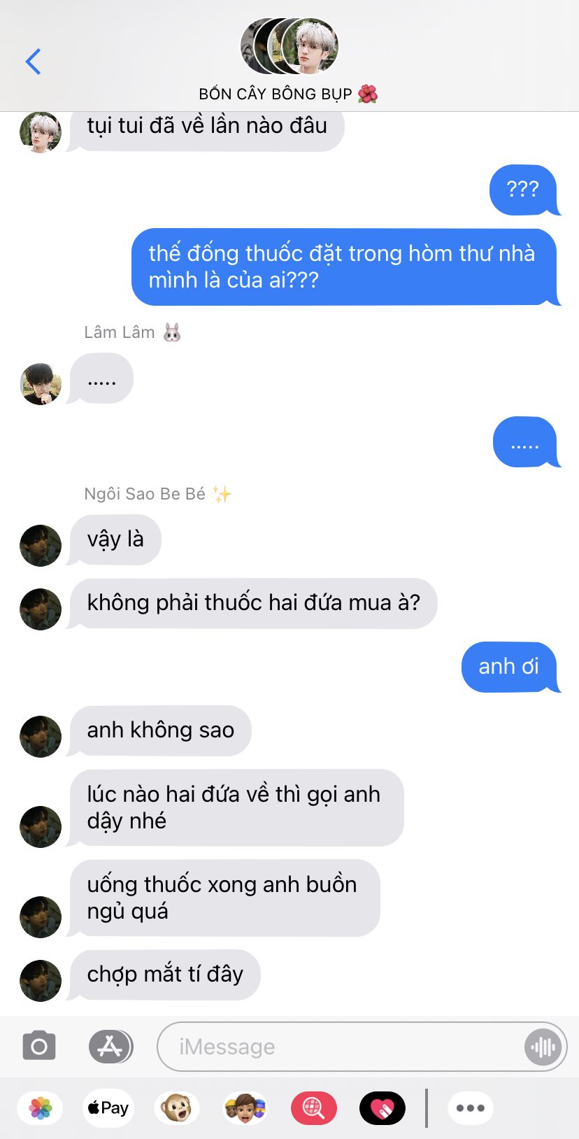Focus the iMessage text input field
This screenshot has width=579, height=1139.
coord(343,1047)
